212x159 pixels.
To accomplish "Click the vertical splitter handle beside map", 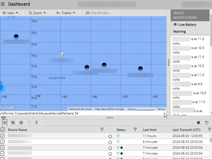I will coord(168,62).
